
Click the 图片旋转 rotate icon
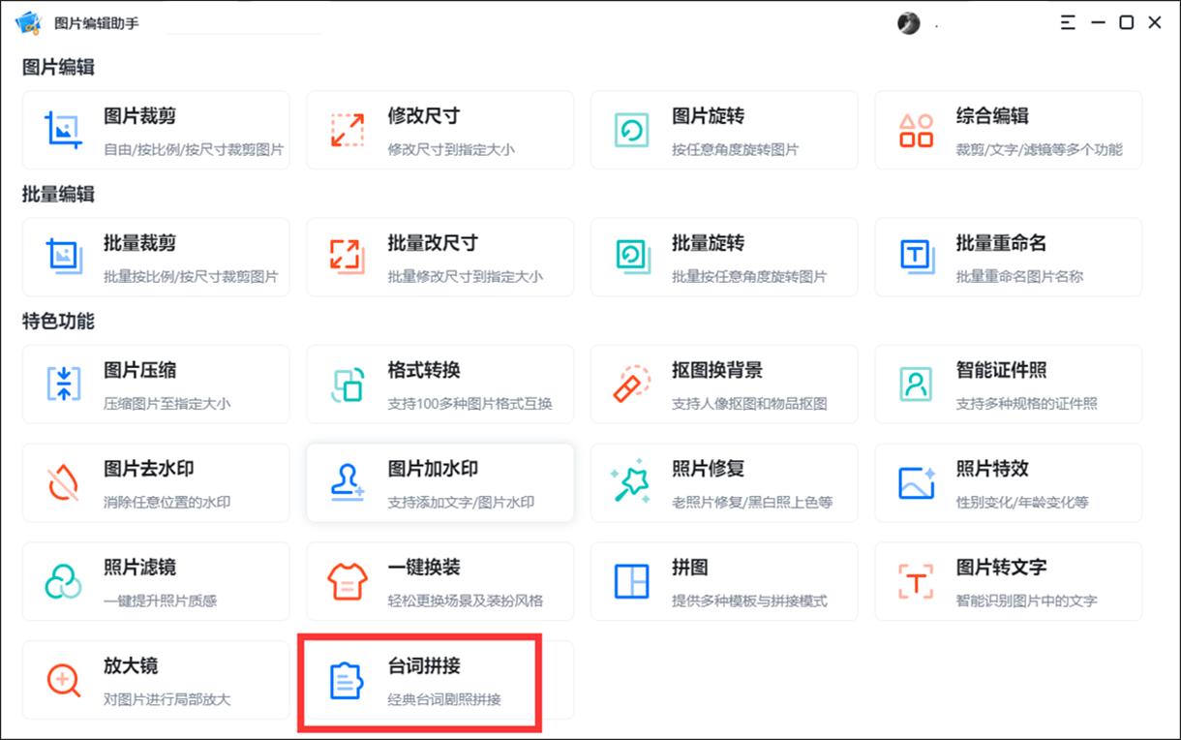pos(630,129)
